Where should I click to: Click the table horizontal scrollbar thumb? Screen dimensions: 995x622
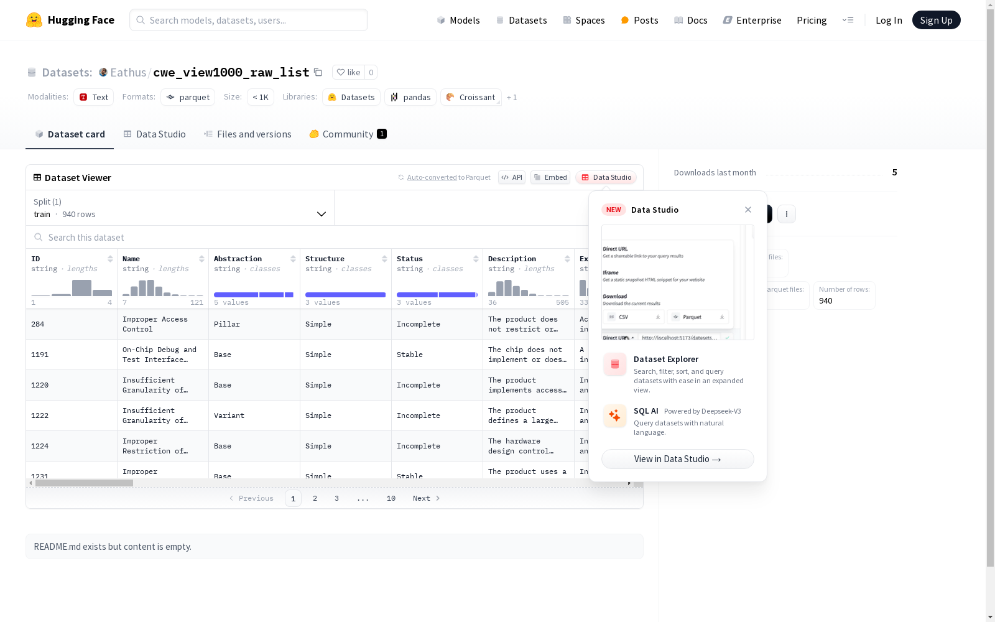(84, 483)
